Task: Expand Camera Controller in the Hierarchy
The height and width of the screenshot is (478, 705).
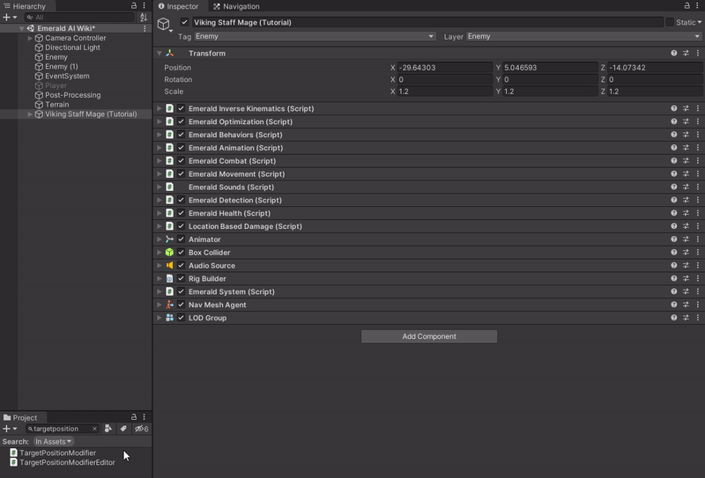Action: 30,39
